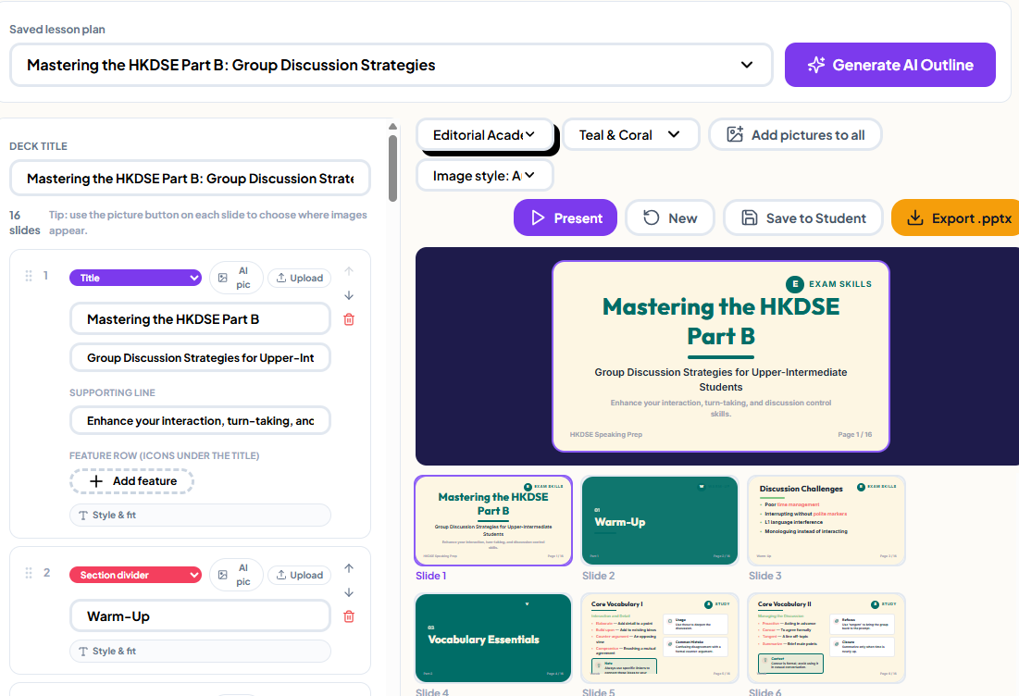Click the slide editor panel scrollbar
This screenshot has height=696, width=1019.
pos(392,168)
